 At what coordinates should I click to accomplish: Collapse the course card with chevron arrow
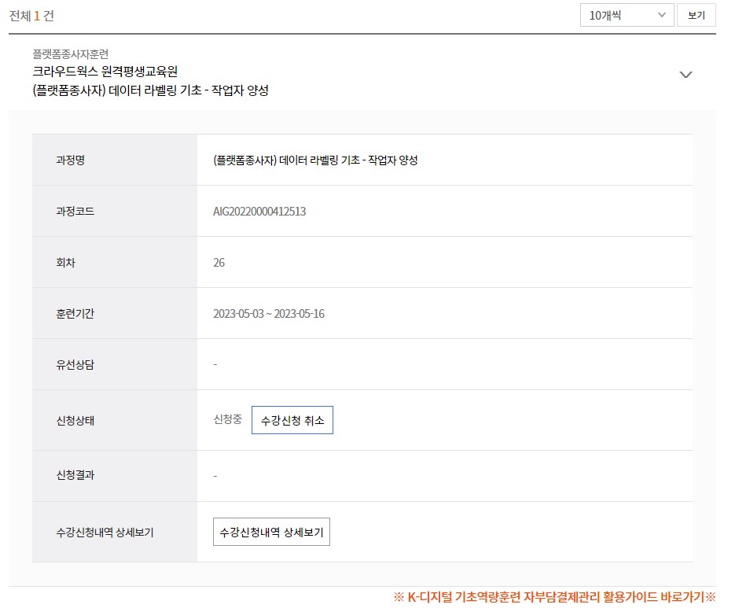[x=686, y=75]
